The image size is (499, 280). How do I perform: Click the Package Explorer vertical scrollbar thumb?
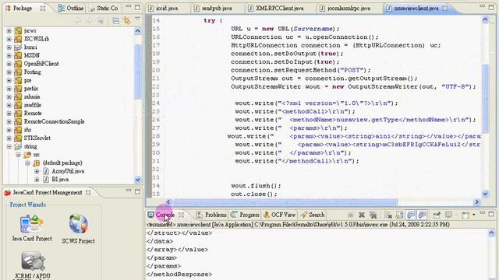[137, 72]
